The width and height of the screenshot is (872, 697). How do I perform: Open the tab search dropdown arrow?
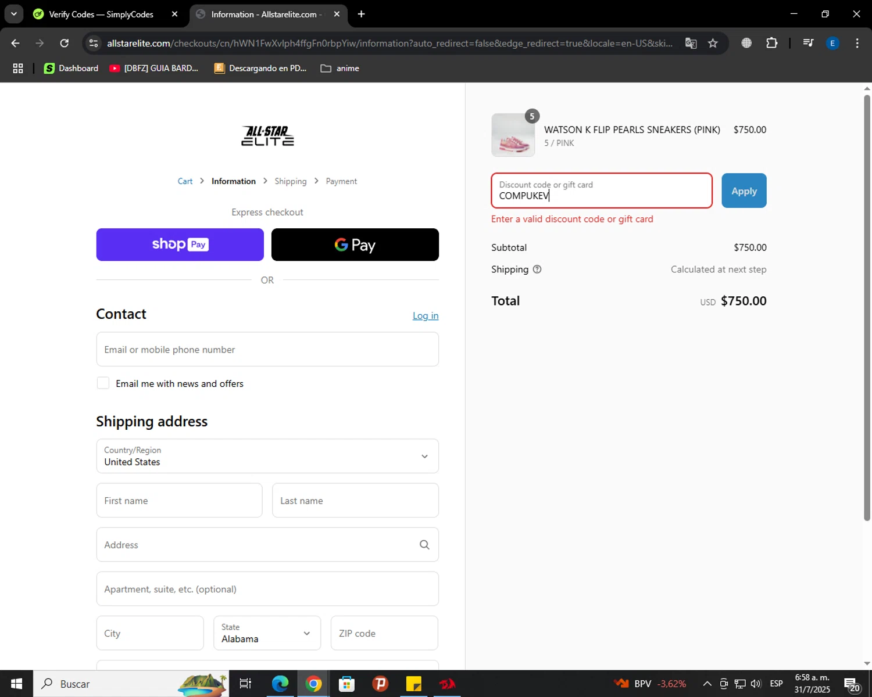click(13, 14)
